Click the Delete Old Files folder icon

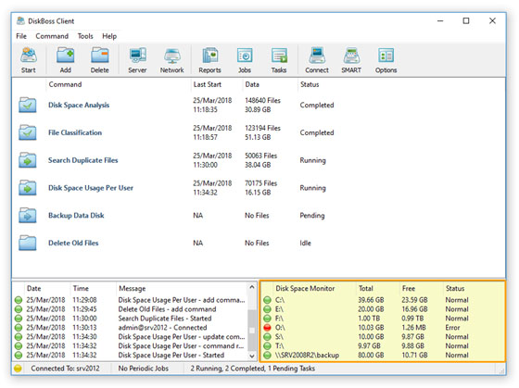[28, 243]
